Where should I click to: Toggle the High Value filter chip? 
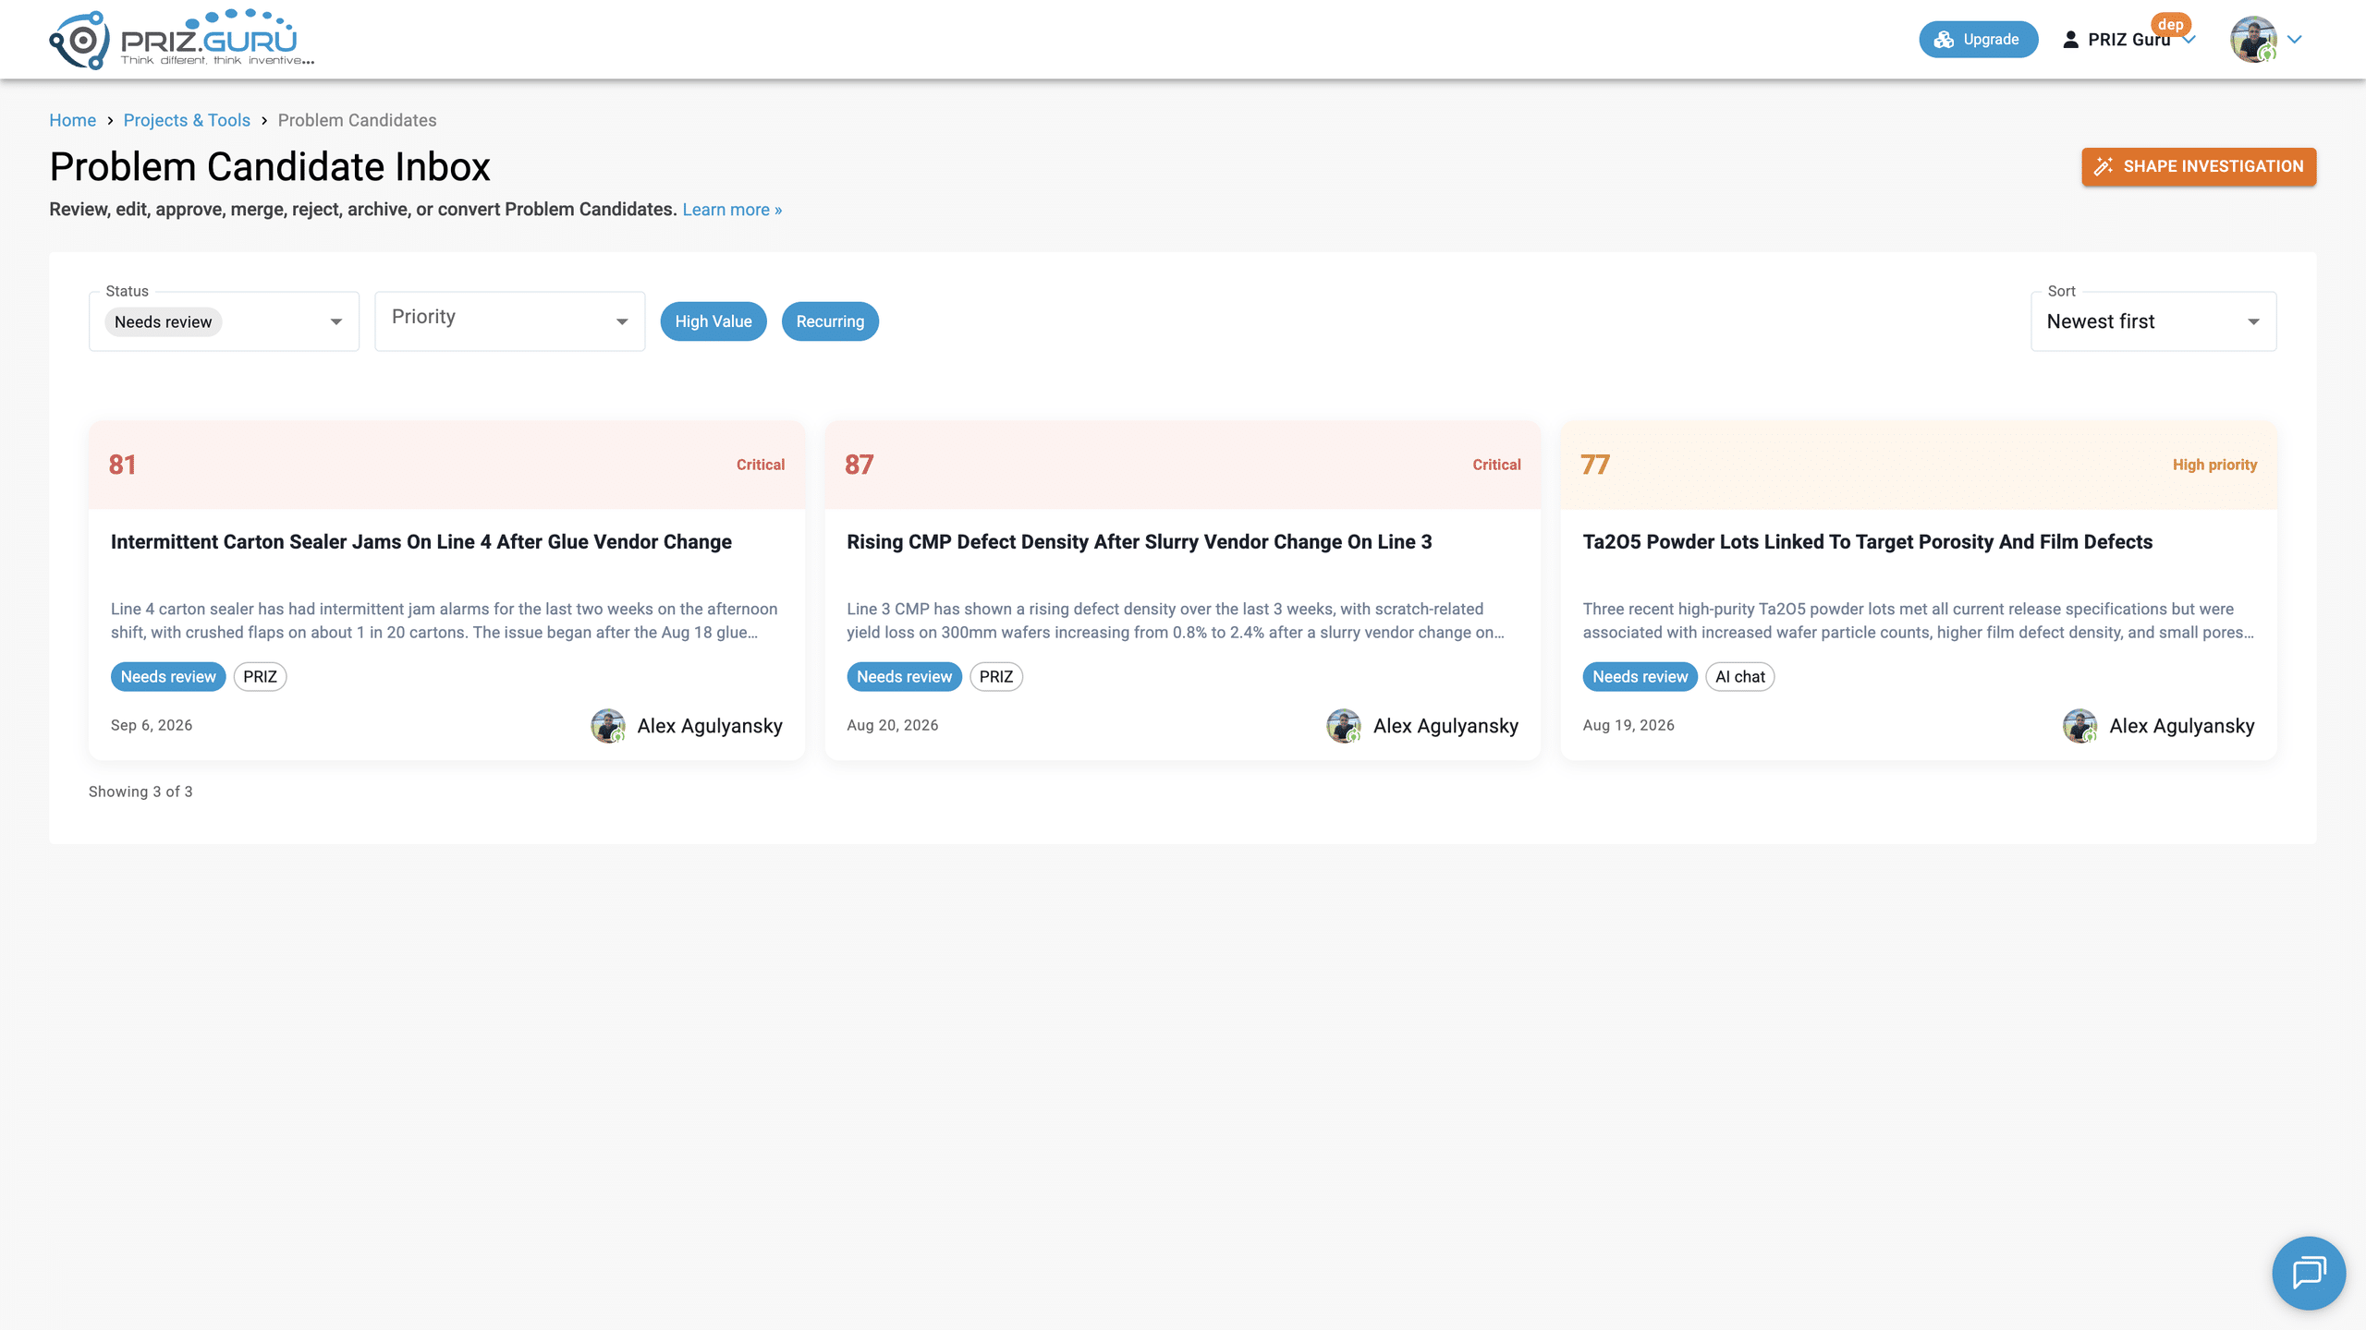point(713,321)
